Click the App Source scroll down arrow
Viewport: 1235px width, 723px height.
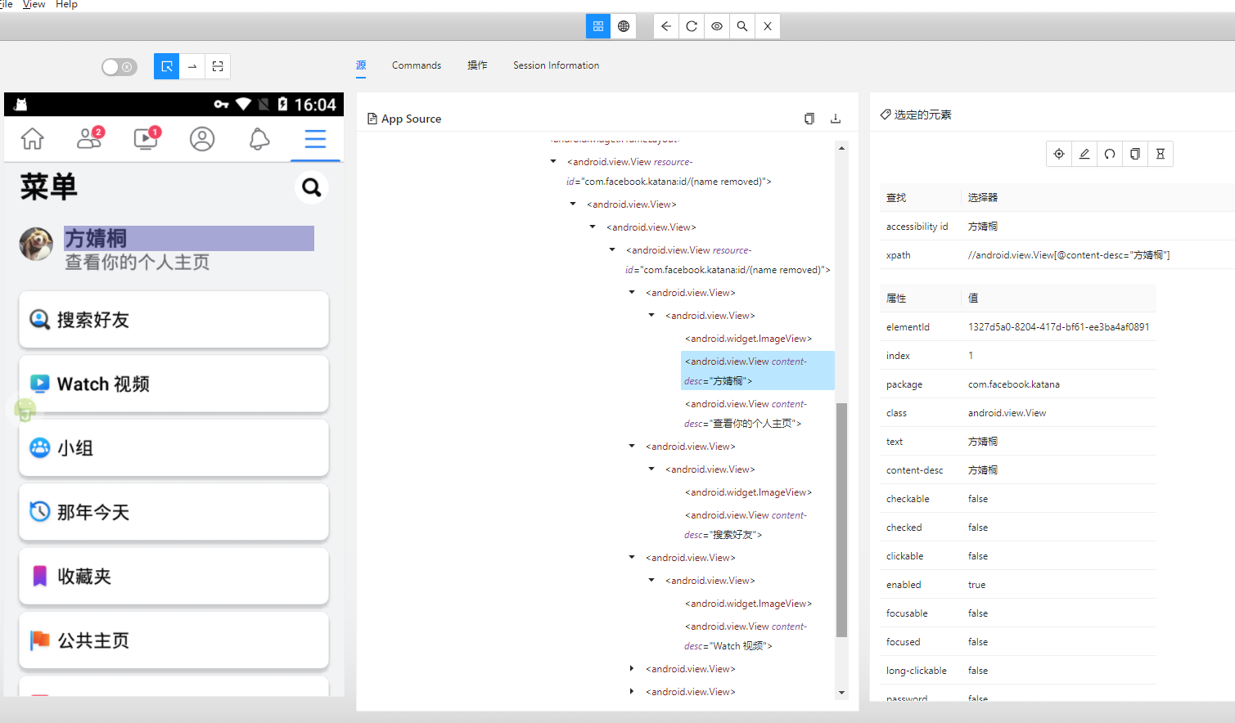(x=841, y=693)
